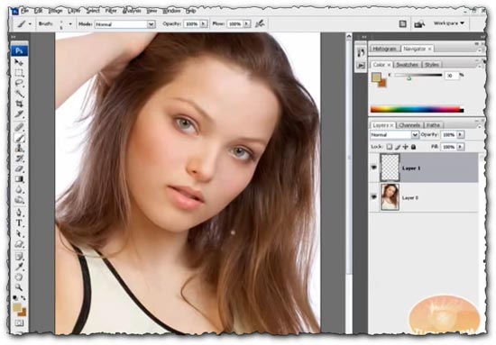Switch to the Histogram tab
The height and width of the screenshot is (345, 496).
click(x=384, y=49)
